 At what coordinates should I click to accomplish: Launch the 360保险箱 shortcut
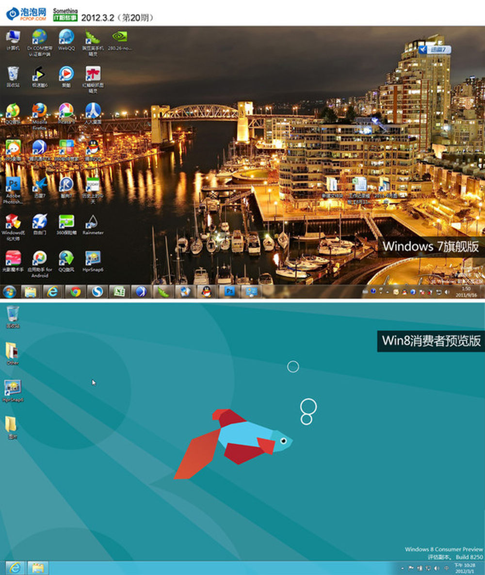(66, 224)
